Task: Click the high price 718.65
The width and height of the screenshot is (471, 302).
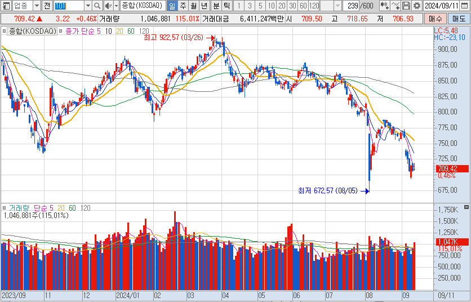Action: (357, 19)
